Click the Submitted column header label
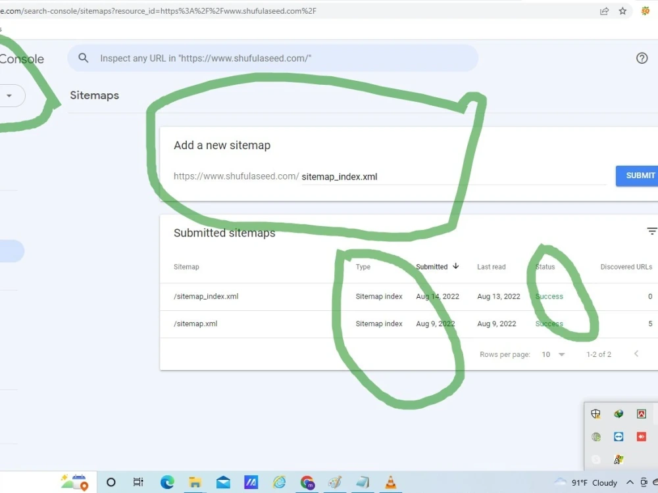 tap(432, 267)
